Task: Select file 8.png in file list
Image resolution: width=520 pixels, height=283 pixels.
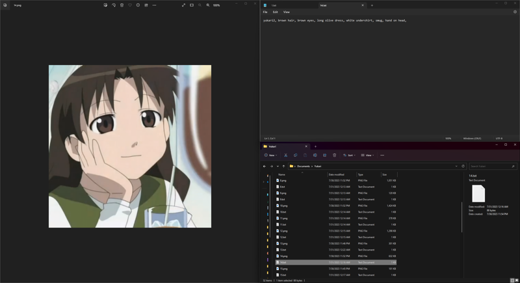Action: (x=336, y=180)
